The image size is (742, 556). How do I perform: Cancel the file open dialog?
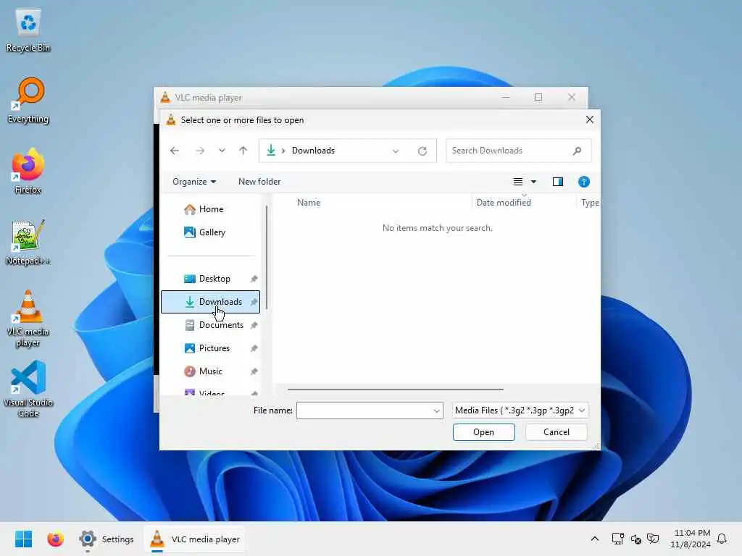(x=556, y=432)
